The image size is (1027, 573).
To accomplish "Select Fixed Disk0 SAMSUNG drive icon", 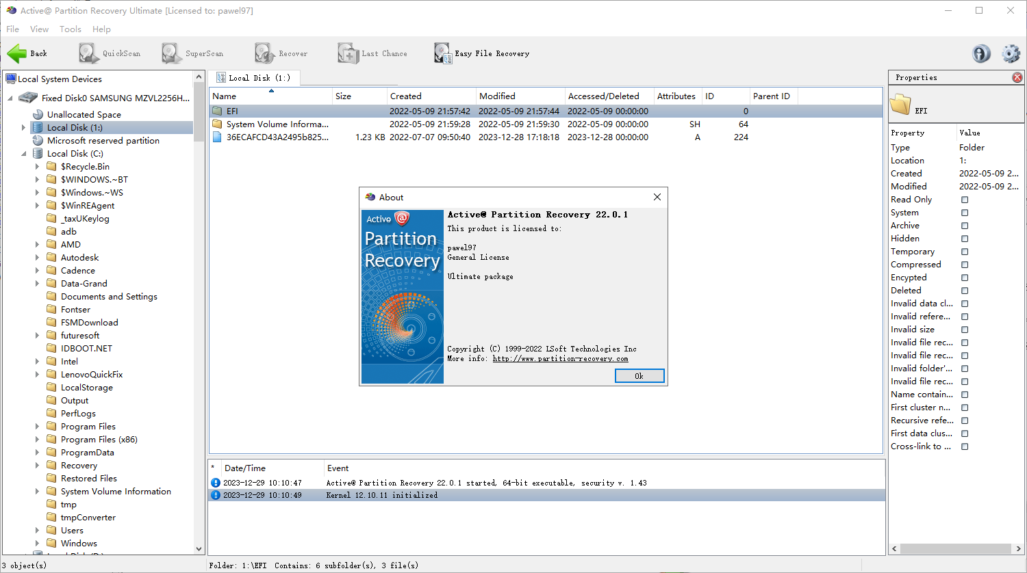I will click(28, 98).
